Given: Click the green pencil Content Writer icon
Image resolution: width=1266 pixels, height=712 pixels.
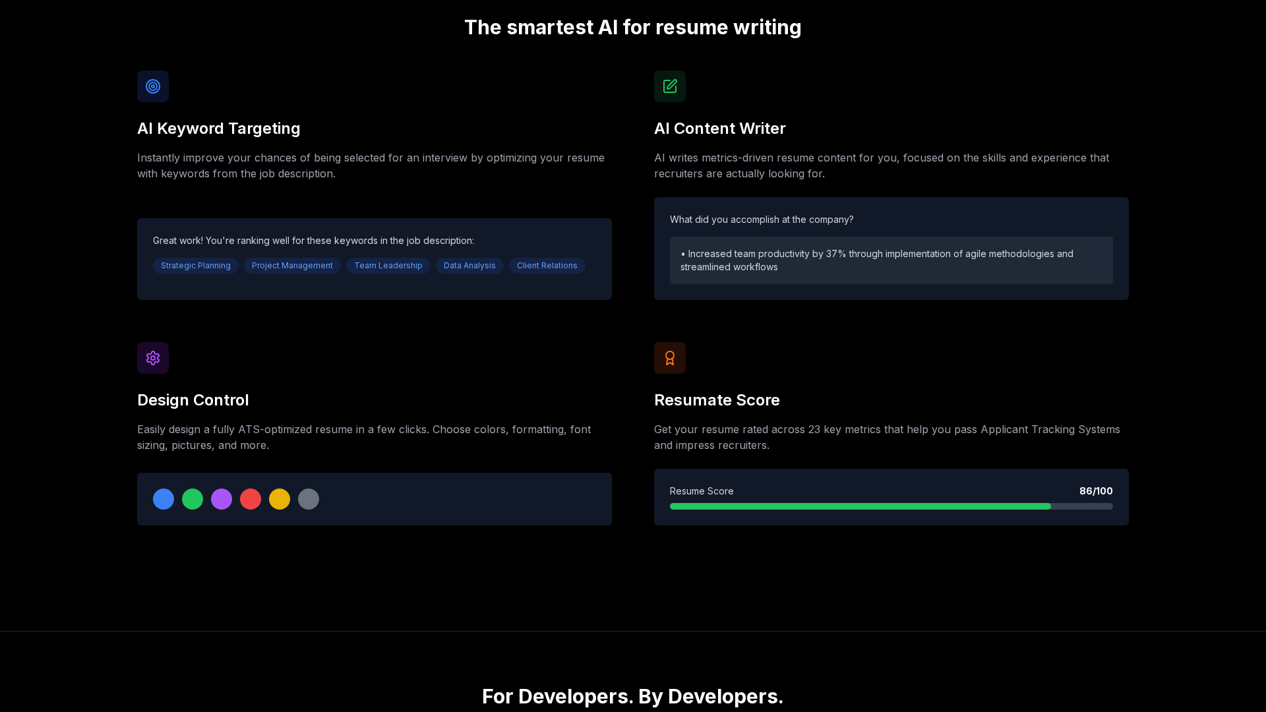Looking at the screenshot, I should [670, 86].
